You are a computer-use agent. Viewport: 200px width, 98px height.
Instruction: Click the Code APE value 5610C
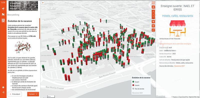coord(169,57)
